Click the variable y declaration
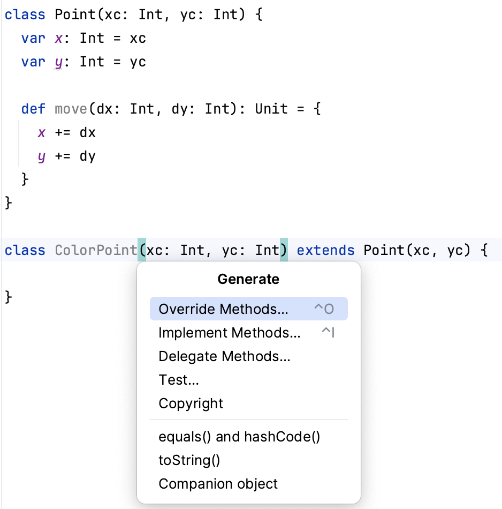 click(x=58, y=62)
